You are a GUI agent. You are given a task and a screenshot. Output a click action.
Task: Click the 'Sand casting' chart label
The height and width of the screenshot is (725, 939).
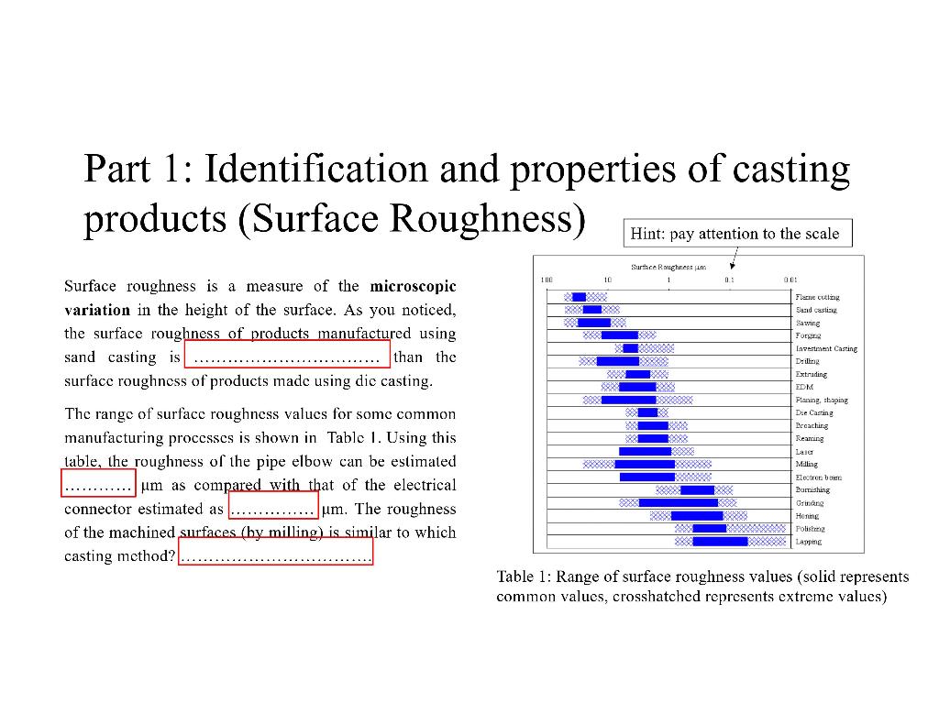pyautogui.click(x=815, y=310)
